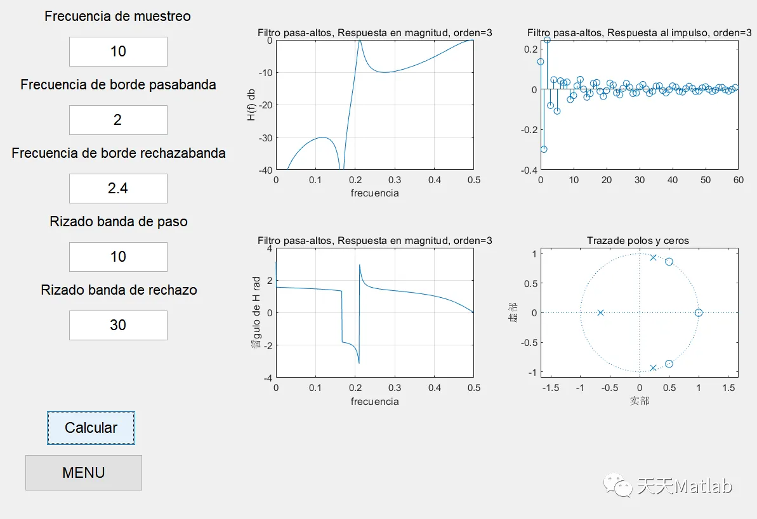This screenshot has width=757, height=519.
Task: Focus the Frecuencia de borde rechazabanda field
Action: tap(118, 188)
